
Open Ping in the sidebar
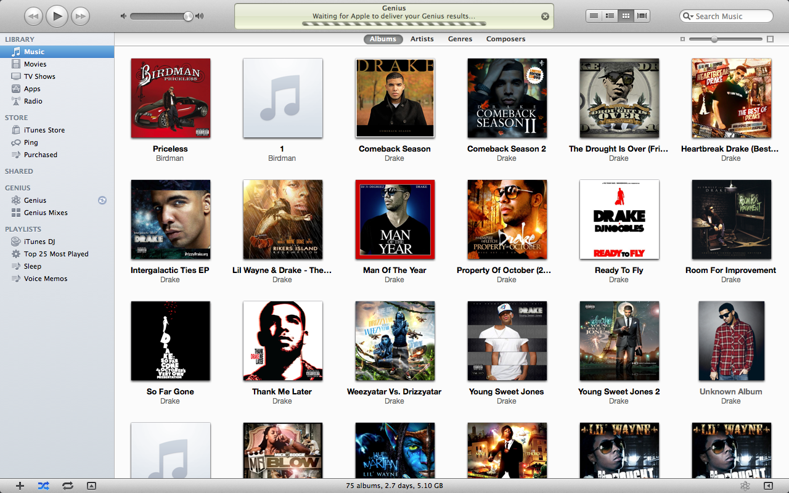coord(57,142)
